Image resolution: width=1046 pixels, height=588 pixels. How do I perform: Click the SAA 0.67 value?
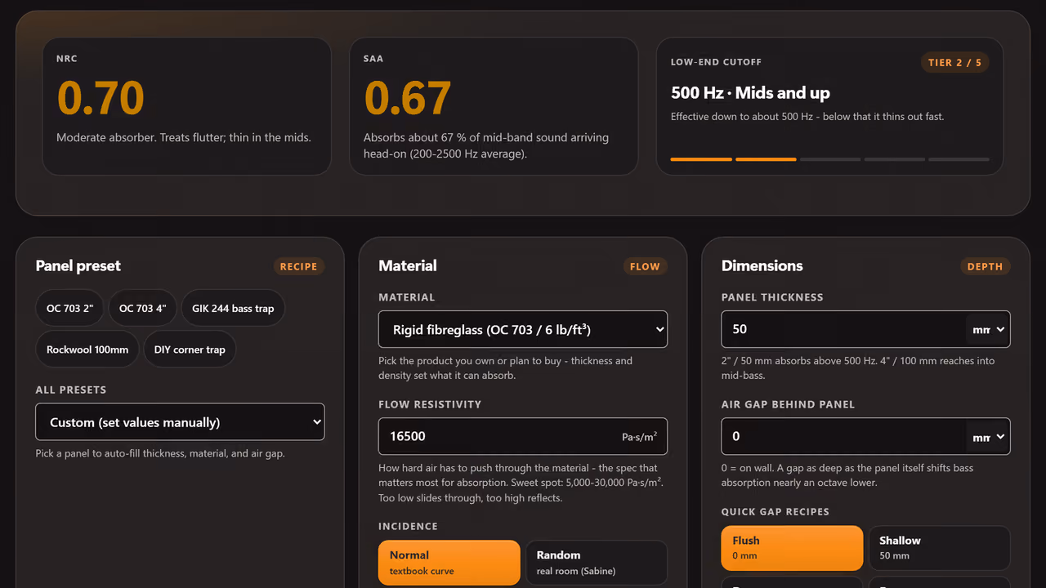(408, 98)
